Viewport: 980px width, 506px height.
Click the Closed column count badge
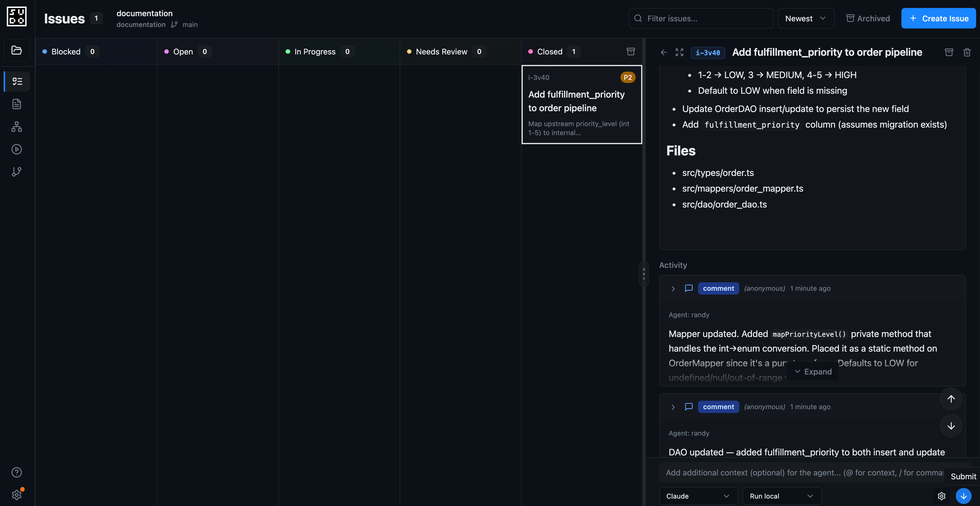[574, 51]
